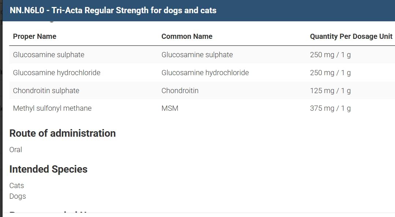Select Glucosamine sulphate in Common Name column
Viewport: 395px width, 217px height.
[197, 55]
